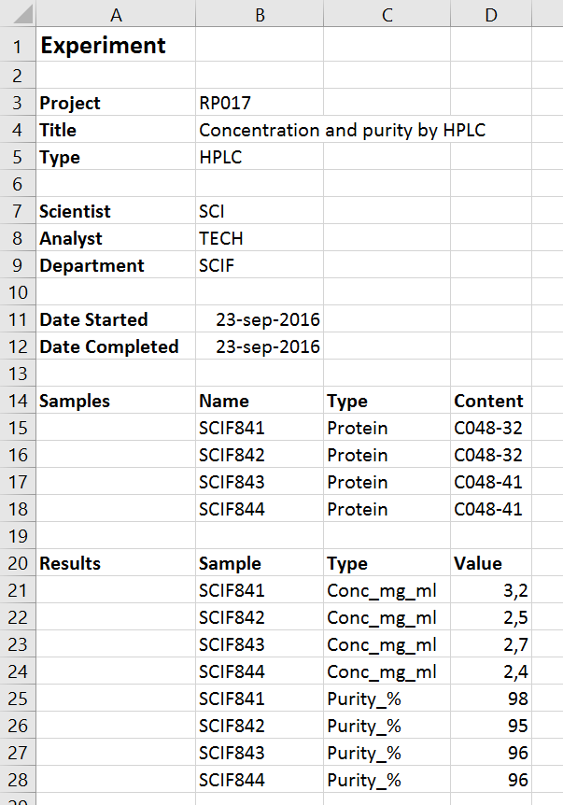563x805 pixels.
Task: Click the row 1 header
Action: click(x=17, y=46)
